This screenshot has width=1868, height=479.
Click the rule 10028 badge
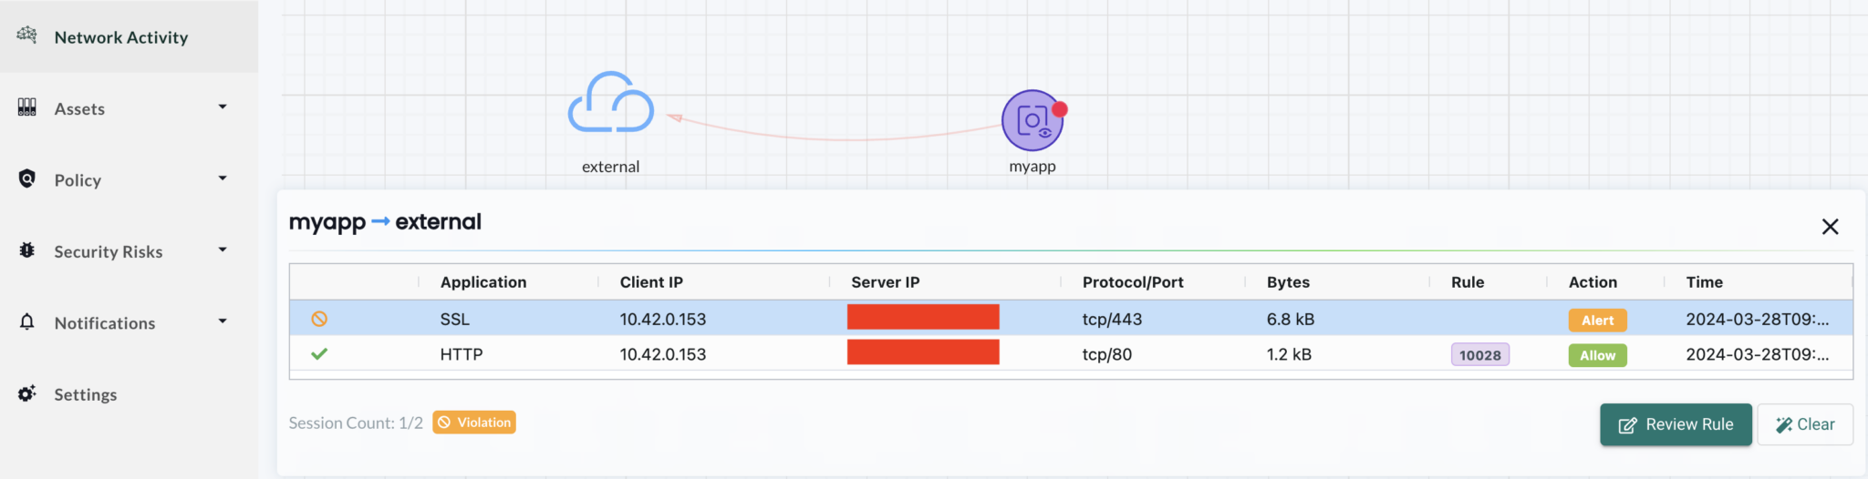pos(1479,355)
